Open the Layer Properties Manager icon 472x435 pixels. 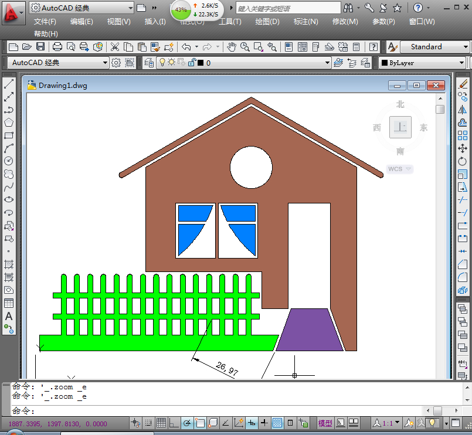point(149,63)
